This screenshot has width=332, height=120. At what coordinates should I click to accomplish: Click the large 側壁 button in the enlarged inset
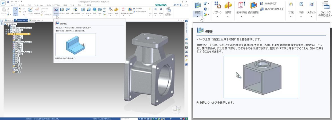coord(197,9)
